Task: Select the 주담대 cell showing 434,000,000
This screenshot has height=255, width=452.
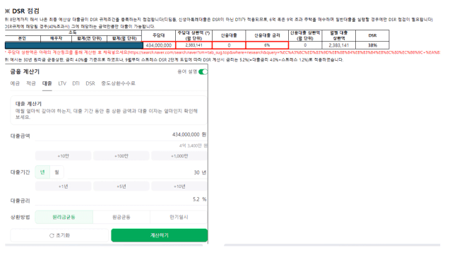Action: pyautogui.click(x=159, y=45)
